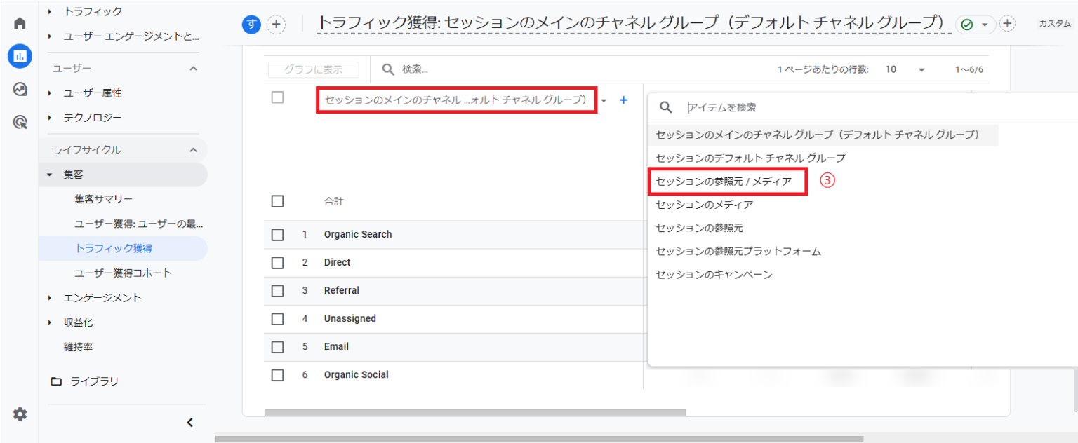Open the Explore icon in left rail
The height and width of the screenshot is (443, 1078).
tap(20, 89)
